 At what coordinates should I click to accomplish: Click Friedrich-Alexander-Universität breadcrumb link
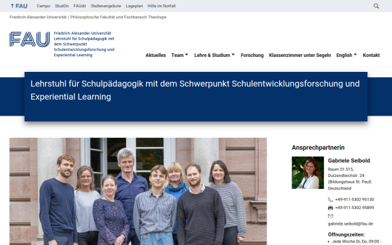(x=38, y=17)
